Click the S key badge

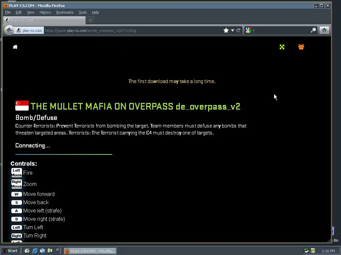[17, 203]
